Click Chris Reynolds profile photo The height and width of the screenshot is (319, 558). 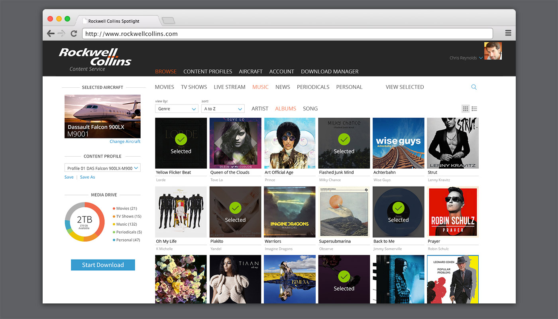click(x=493, y=51)
